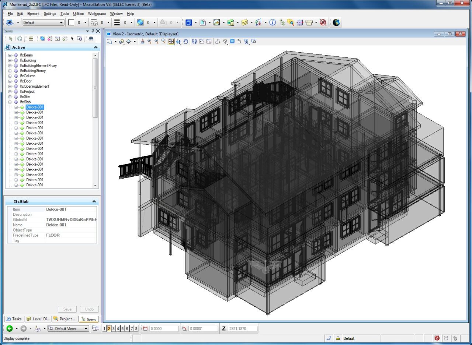Toggle view window number 3
472x345 pixels.
click(x=113, y=328)
